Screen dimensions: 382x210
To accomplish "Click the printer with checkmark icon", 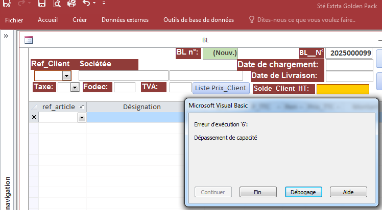I will click(71, 4).
